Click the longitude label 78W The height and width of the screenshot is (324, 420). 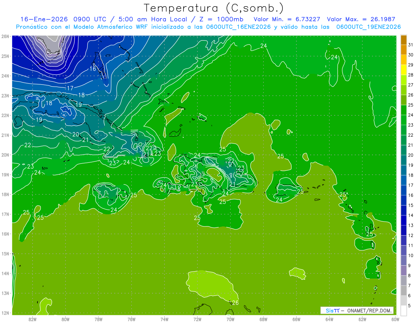[99, 319]
